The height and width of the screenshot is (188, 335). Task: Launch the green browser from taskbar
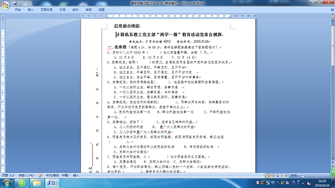tap(22, 183)
